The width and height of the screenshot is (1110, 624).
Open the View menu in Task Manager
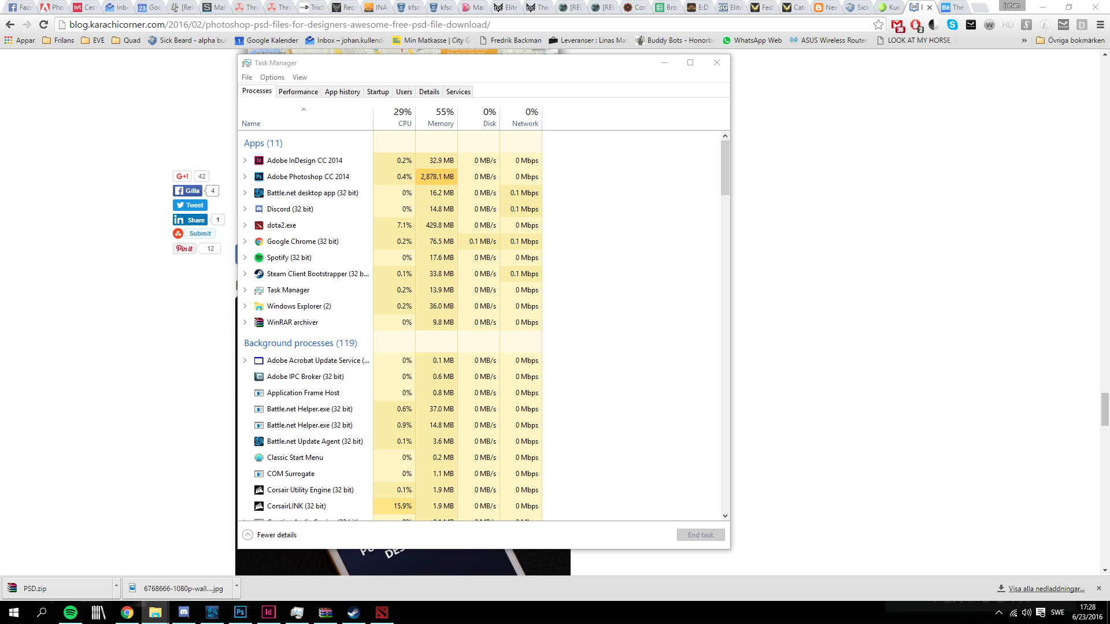tap(299, 77)
